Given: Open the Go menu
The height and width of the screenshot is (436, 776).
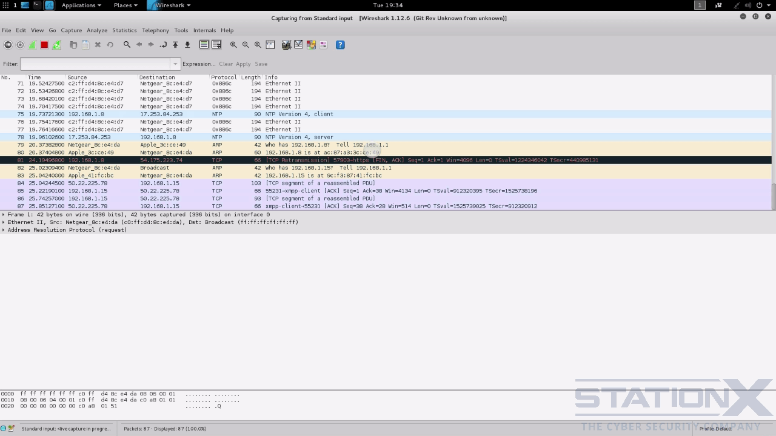Looking at the screenshot, I should (x=52, y=30).
